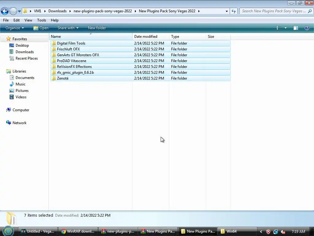This screenshot has height=236, width=314.
Task: Open Help with the question mark icon
Action: coord(307,28)
